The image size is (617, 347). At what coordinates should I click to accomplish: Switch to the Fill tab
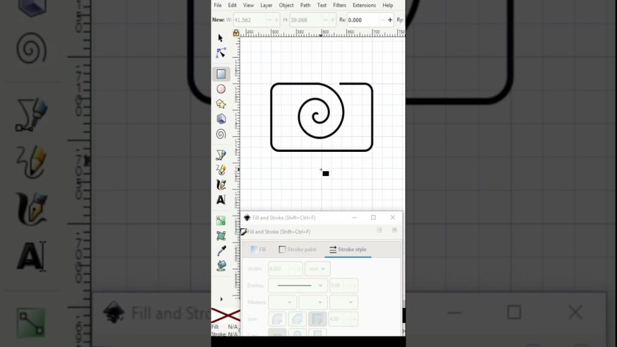(258, 249)
